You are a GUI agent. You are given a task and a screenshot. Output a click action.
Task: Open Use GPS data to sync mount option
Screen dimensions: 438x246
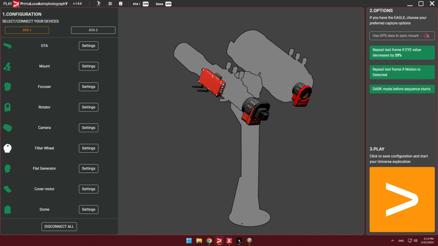(402, 36)
